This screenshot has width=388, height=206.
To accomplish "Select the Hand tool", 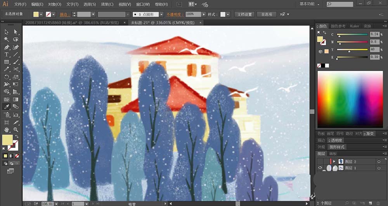I will [x=7, y=130].
